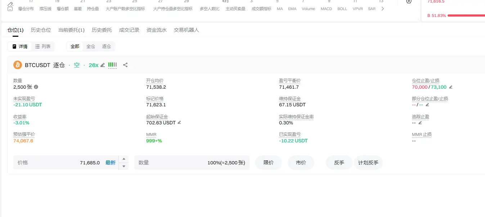Edit 部分仓位止盈/止损 with pencil icon
This screenshot has width=485, height=217.
point(427,105)
